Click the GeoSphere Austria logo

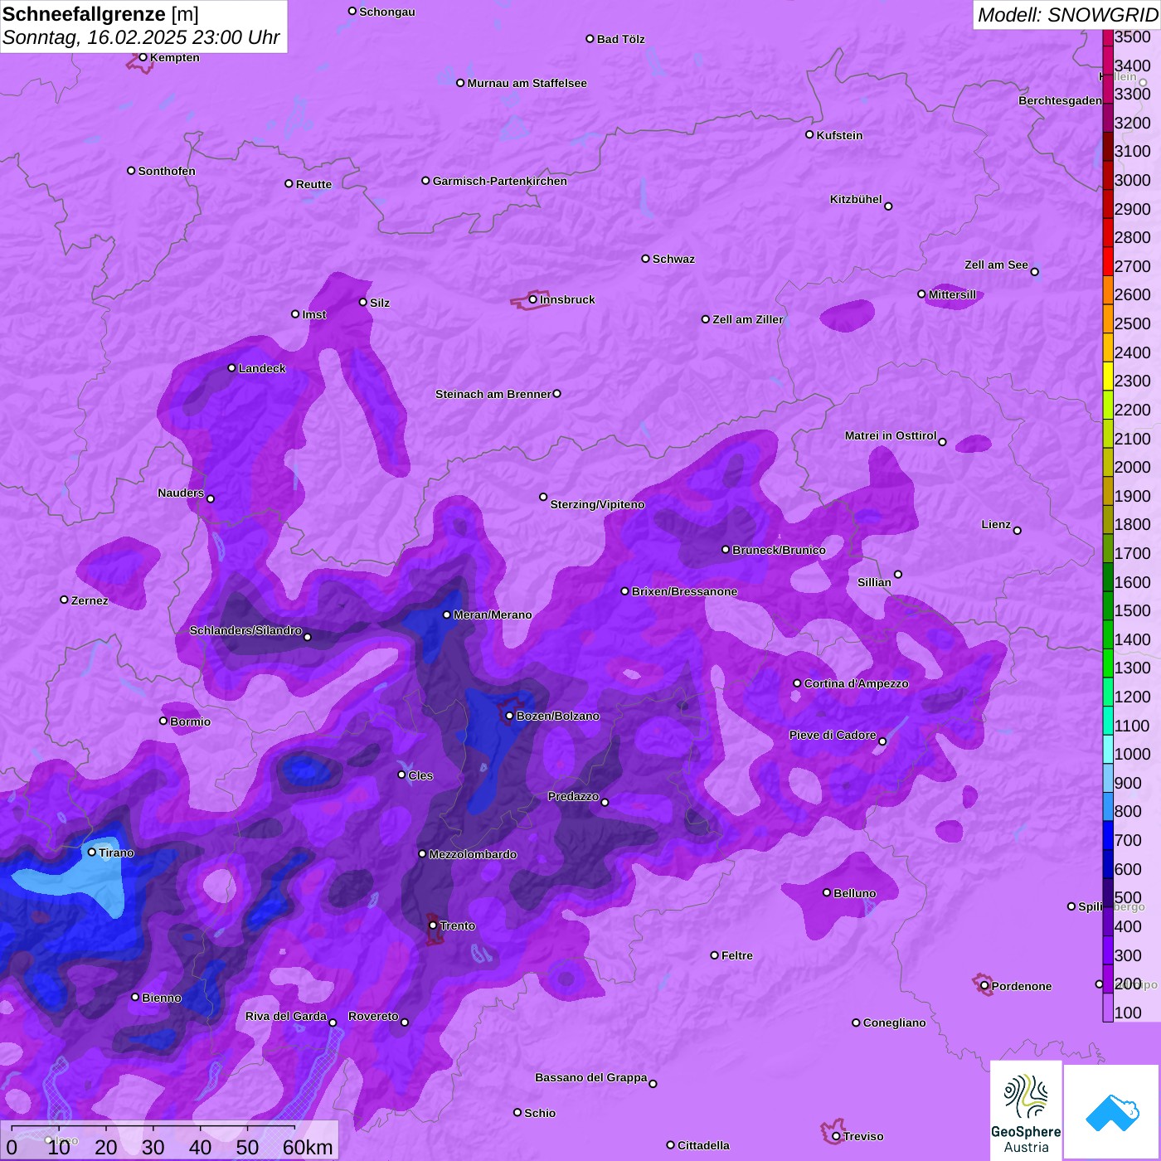[1026, 1110]
